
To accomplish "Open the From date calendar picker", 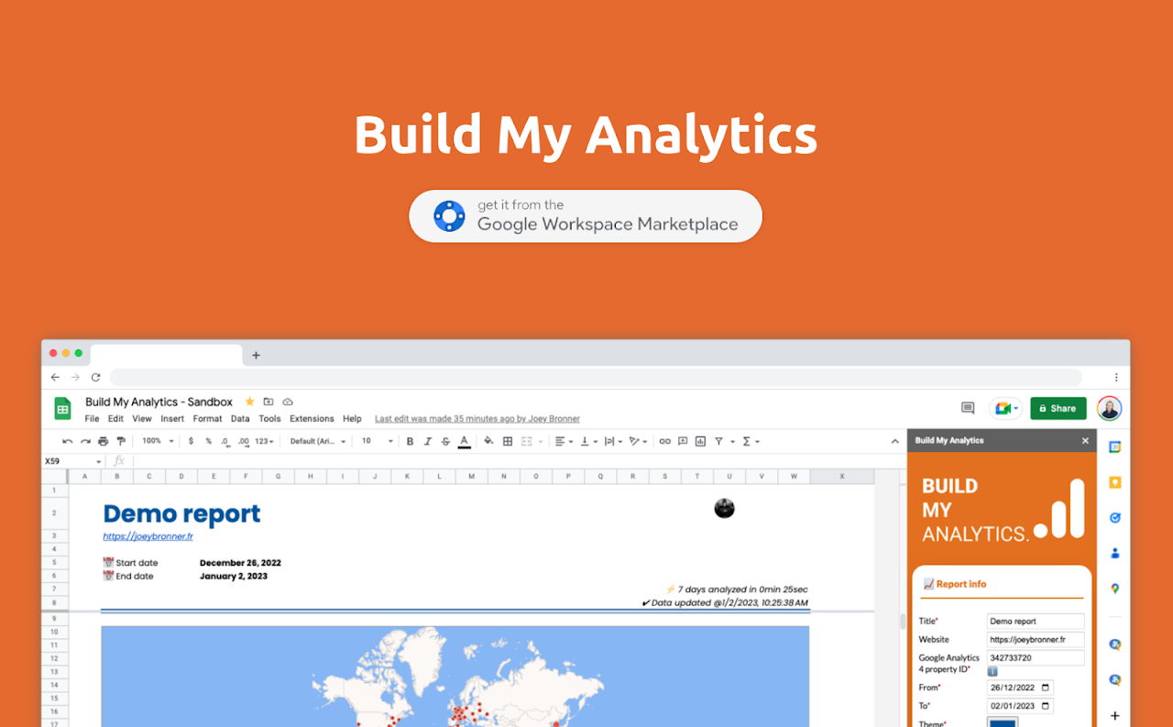I will click(1047, 688).
